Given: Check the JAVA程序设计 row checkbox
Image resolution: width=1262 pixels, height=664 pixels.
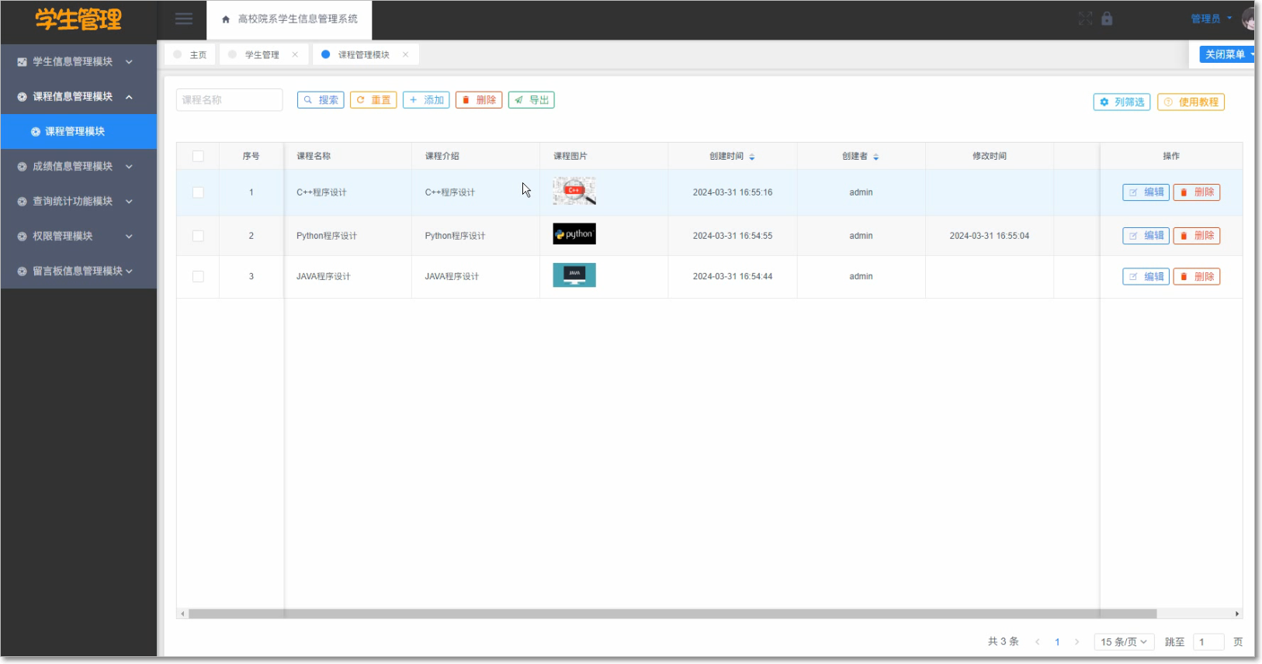Looking at the screenshot, I should click(198, 276).
